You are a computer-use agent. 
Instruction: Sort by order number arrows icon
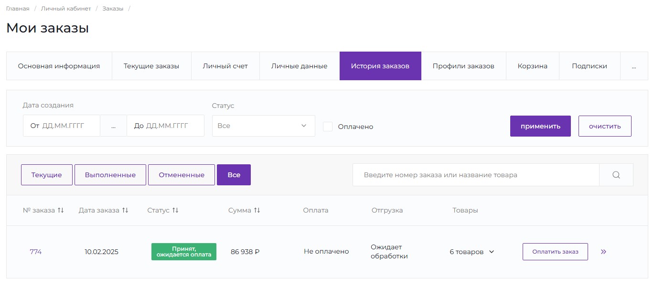[x=61, y=210]
